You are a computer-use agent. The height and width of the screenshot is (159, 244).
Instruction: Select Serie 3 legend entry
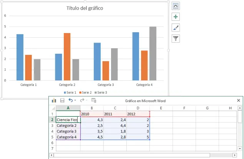[101, 93]
